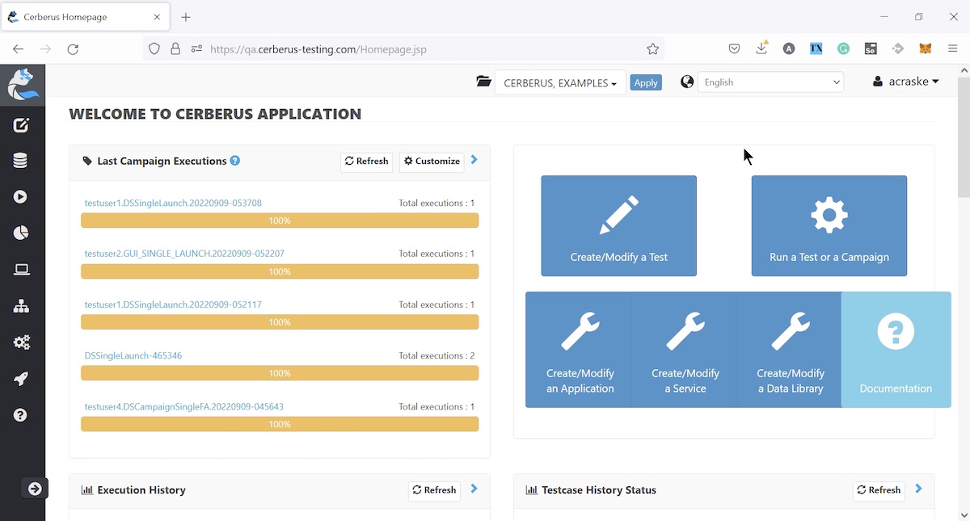Click 'Total executions : 2' text
970x521 pixels.
pyautogui.click(x=436, y=355)
